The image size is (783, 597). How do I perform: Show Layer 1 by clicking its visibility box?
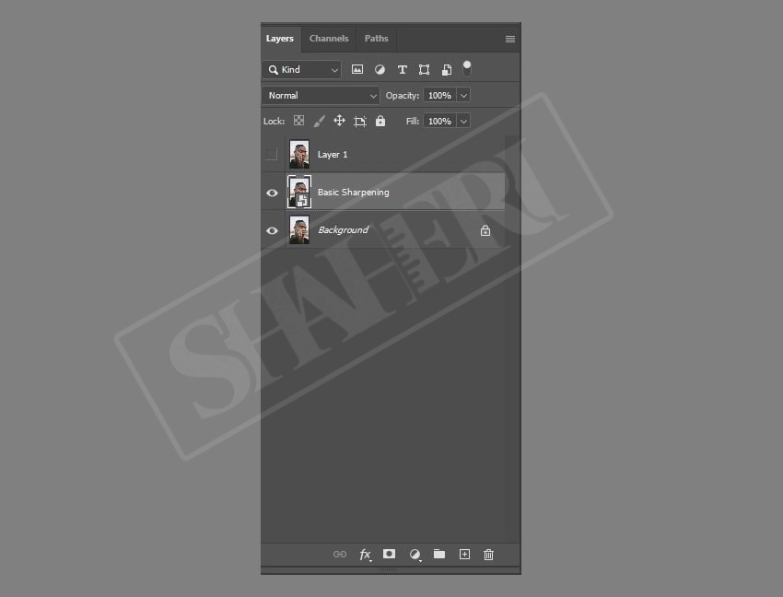coord(272,155)
